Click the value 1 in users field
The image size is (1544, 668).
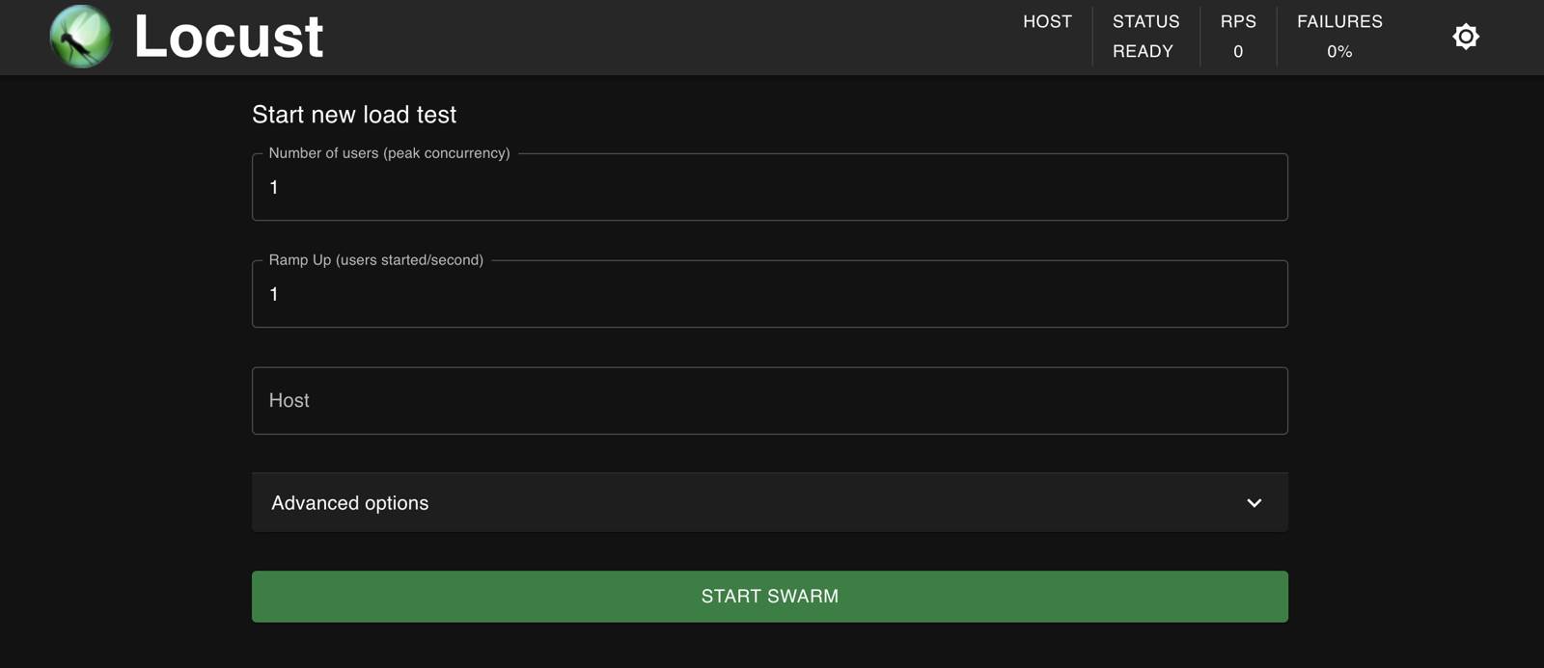click(274, 187)
